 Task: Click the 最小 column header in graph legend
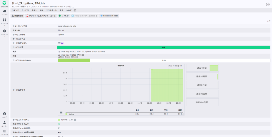pos(138,110)
